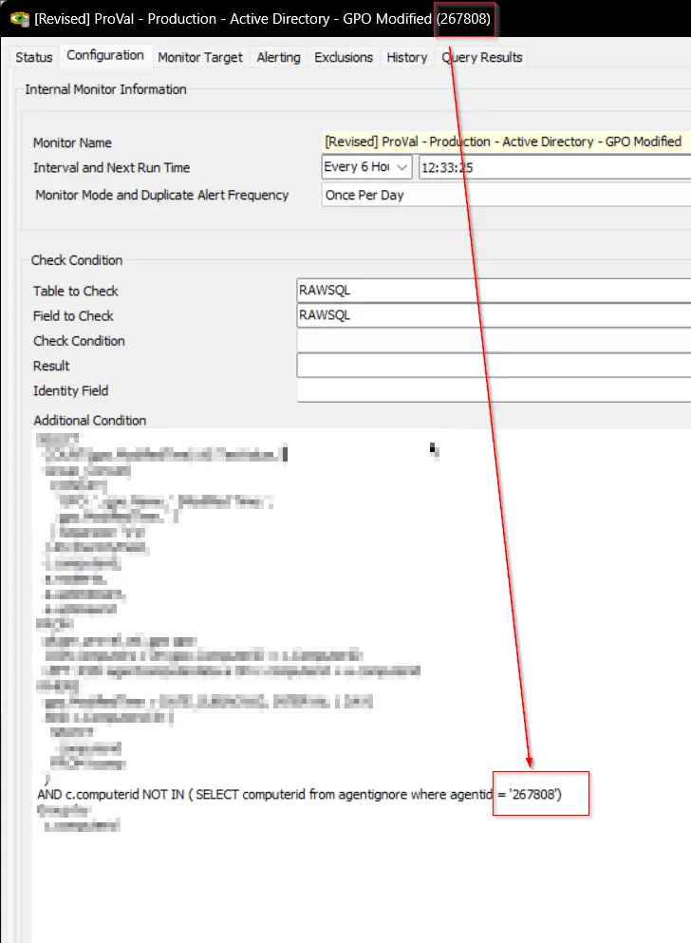Click the app icon in title bar
The width and height of the screenshot is (691, 943).
click(19, 19)
